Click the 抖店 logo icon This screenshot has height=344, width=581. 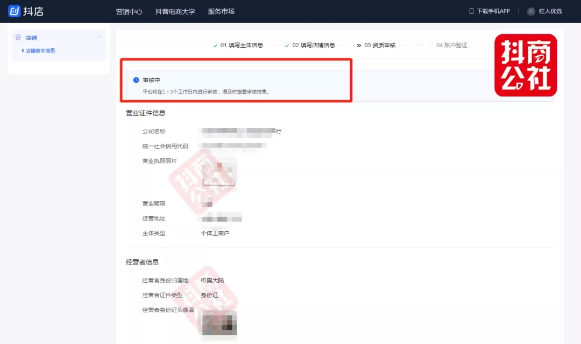click(14, 11)
